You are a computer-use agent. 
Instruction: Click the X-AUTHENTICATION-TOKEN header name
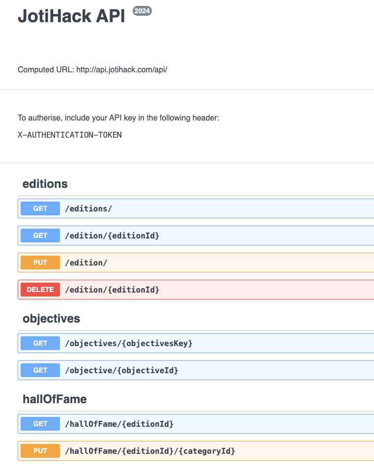click(69, 135)
